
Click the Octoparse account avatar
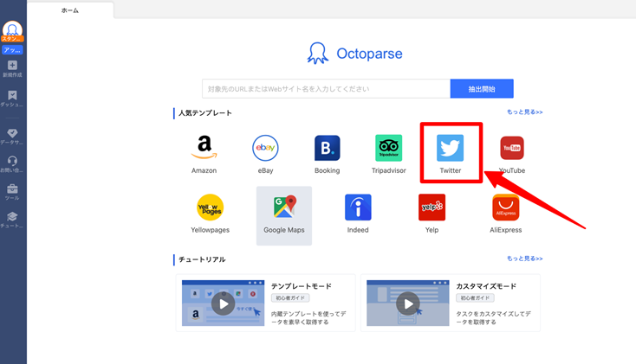[x=12, y=29]
